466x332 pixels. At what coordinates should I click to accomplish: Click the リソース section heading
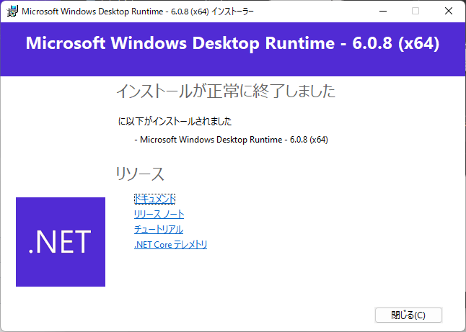point(140,174)
